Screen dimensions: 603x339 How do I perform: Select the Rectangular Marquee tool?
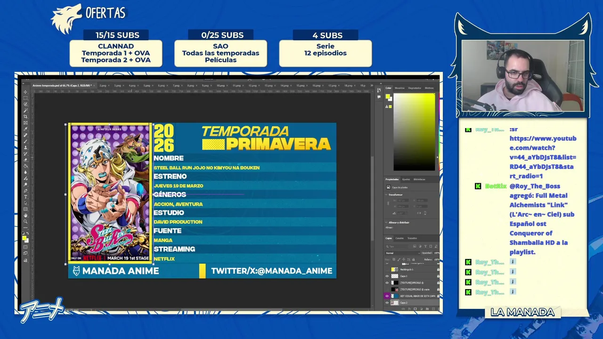25,98
